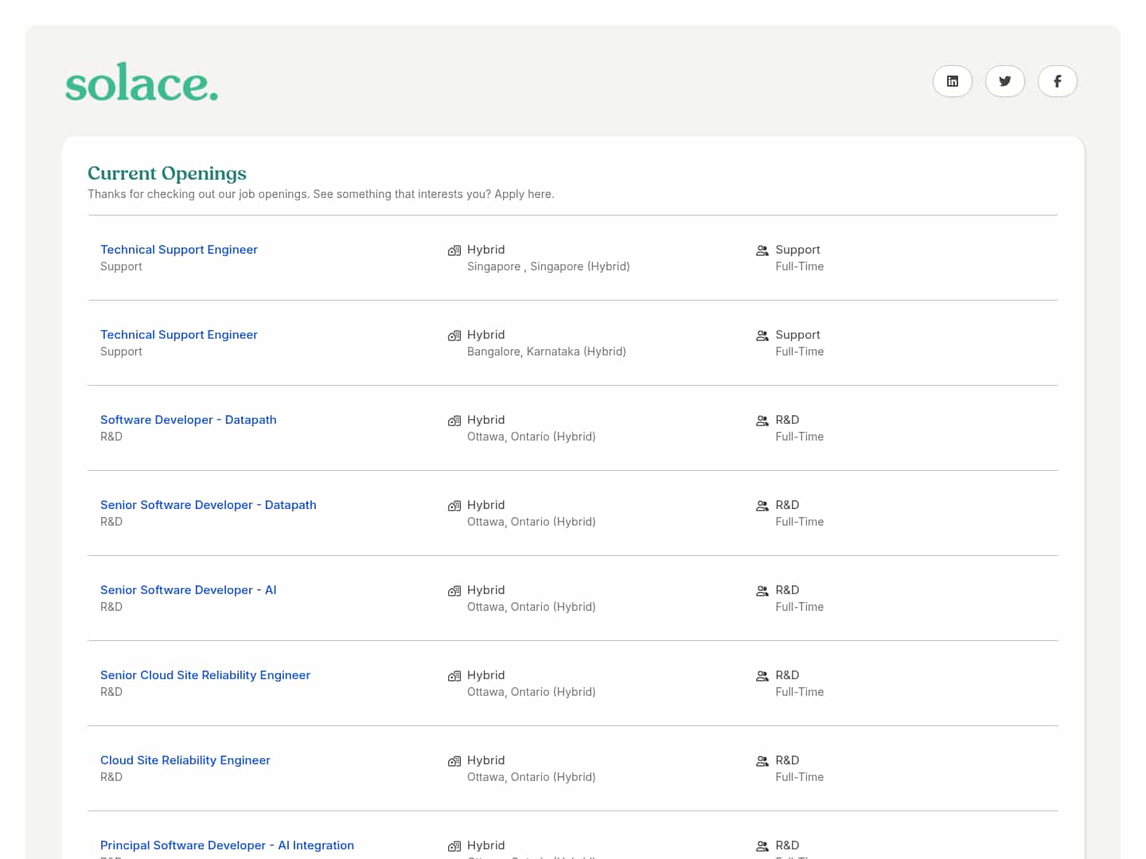Click Support department label right of Bangalore row

click(x=797, y=335)
